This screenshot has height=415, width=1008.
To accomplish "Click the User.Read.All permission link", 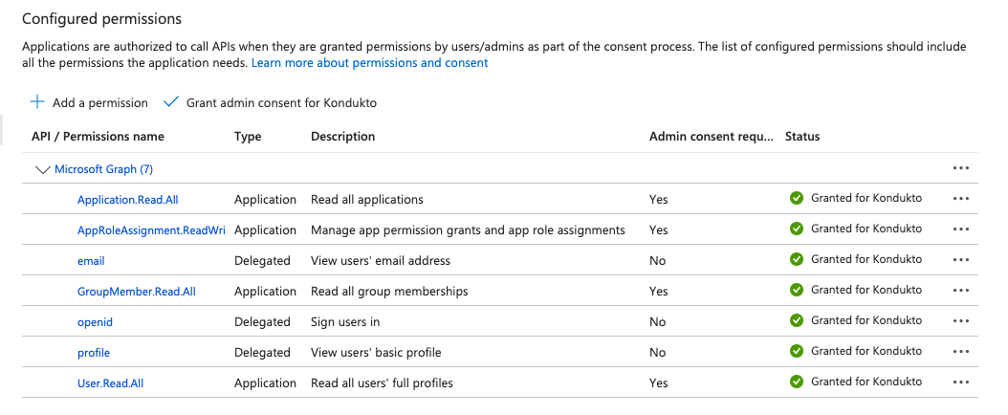I will (x=110, y=383).
